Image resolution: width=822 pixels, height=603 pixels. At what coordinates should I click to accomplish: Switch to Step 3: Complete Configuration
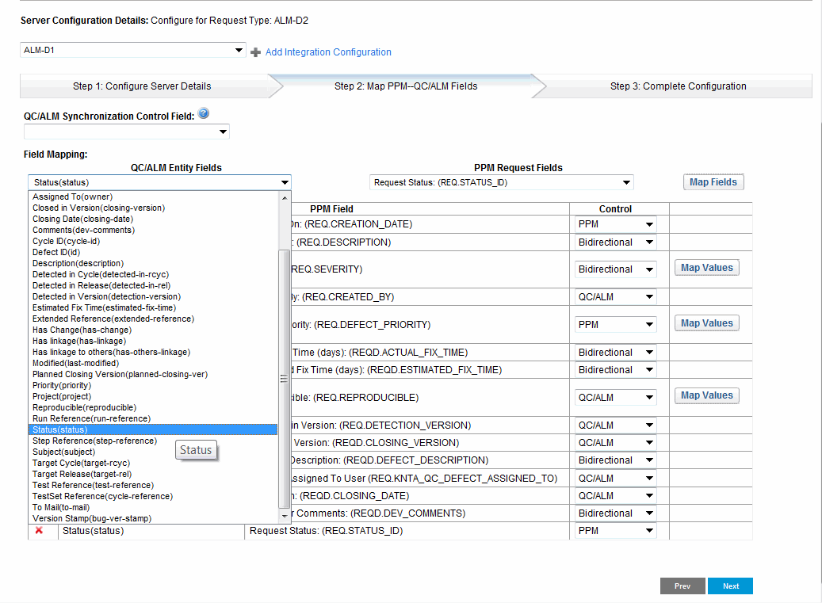[x=678, y=86]
